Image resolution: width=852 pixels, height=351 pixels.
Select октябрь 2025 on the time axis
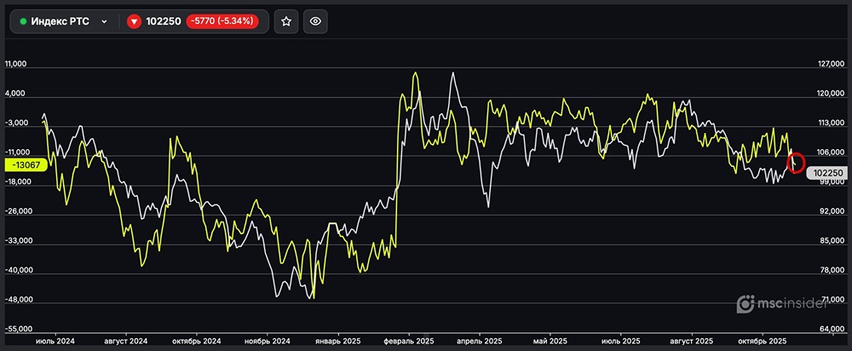(763, 342)
